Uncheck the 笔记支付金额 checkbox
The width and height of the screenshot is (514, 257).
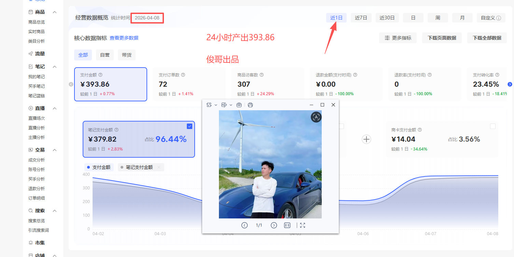(x=190, y=126)
